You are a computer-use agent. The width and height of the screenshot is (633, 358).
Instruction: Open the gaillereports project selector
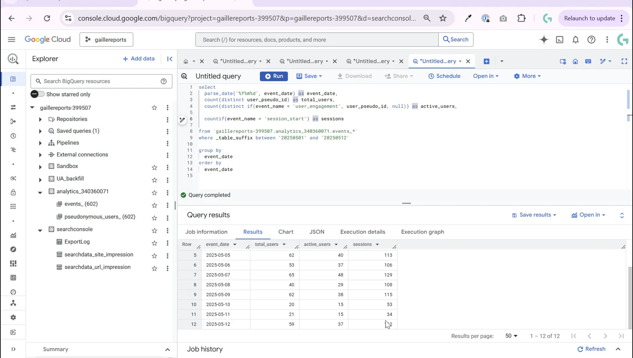[x=106, y=39]
